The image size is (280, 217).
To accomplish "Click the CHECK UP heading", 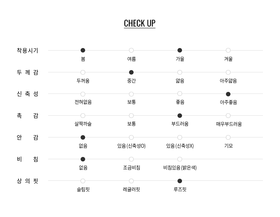I will coord(140,23).
